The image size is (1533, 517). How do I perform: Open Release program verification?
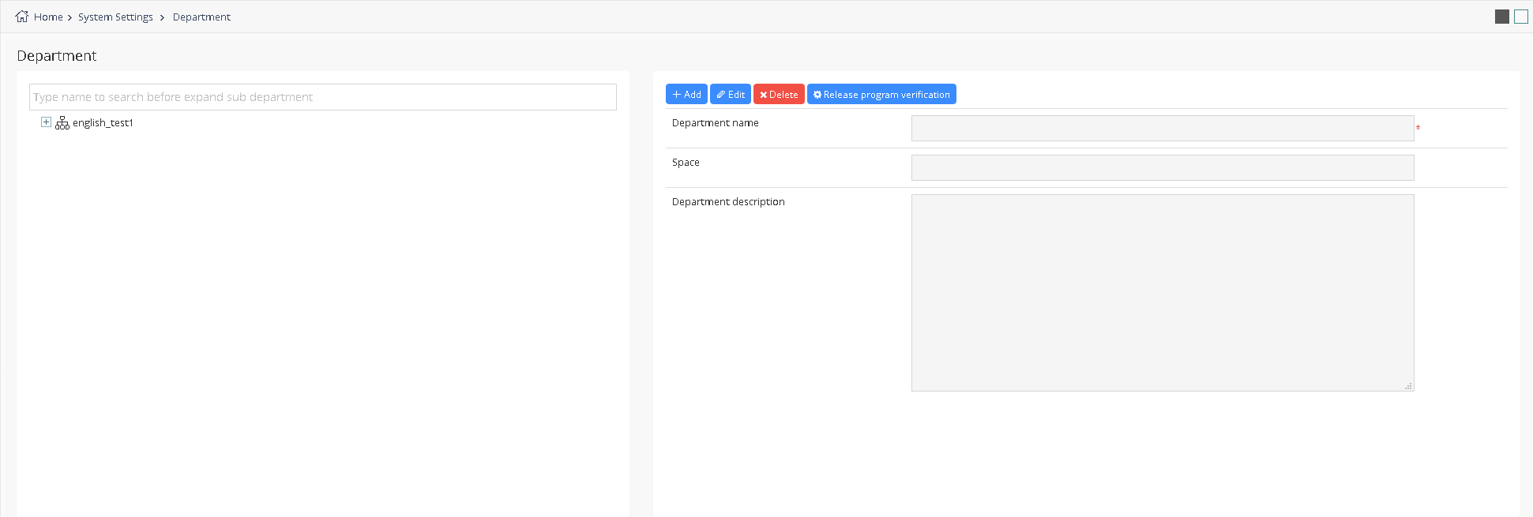pos(881,95)
